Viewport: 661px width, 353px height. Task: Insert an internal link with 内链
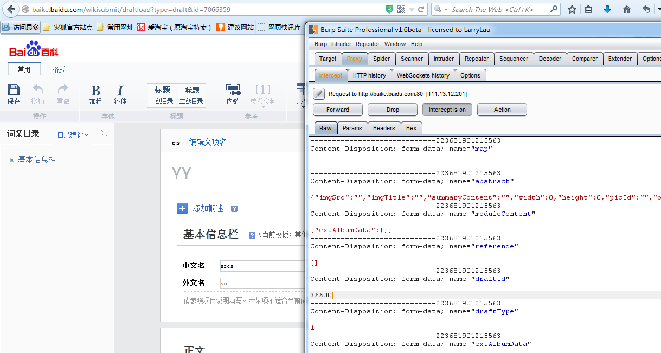233,94
